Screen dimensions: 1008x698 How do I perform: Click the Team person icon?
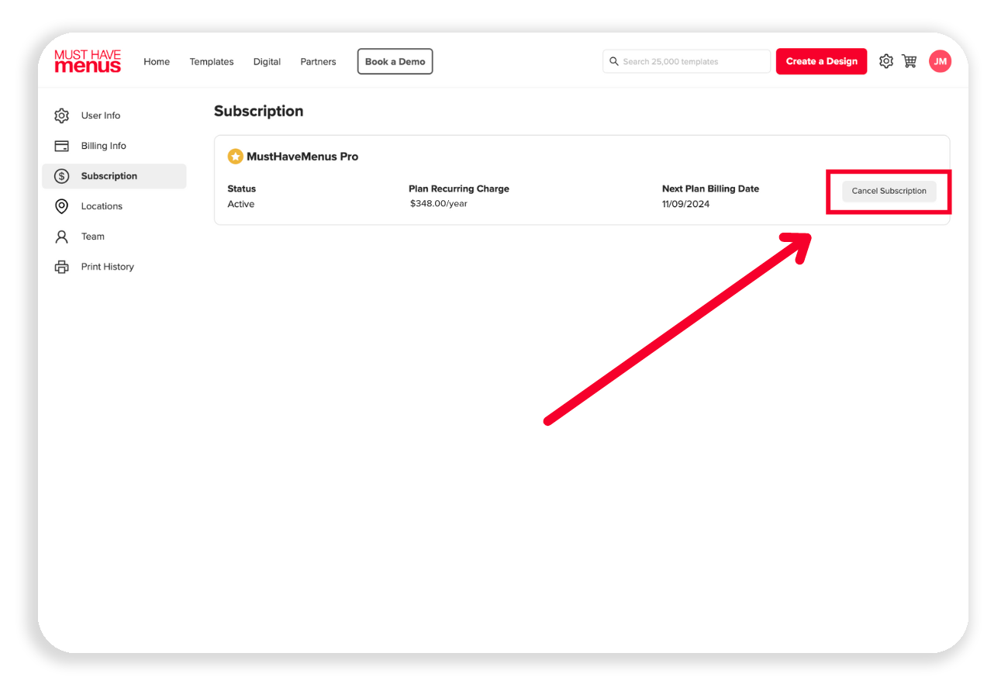(61, 237)
